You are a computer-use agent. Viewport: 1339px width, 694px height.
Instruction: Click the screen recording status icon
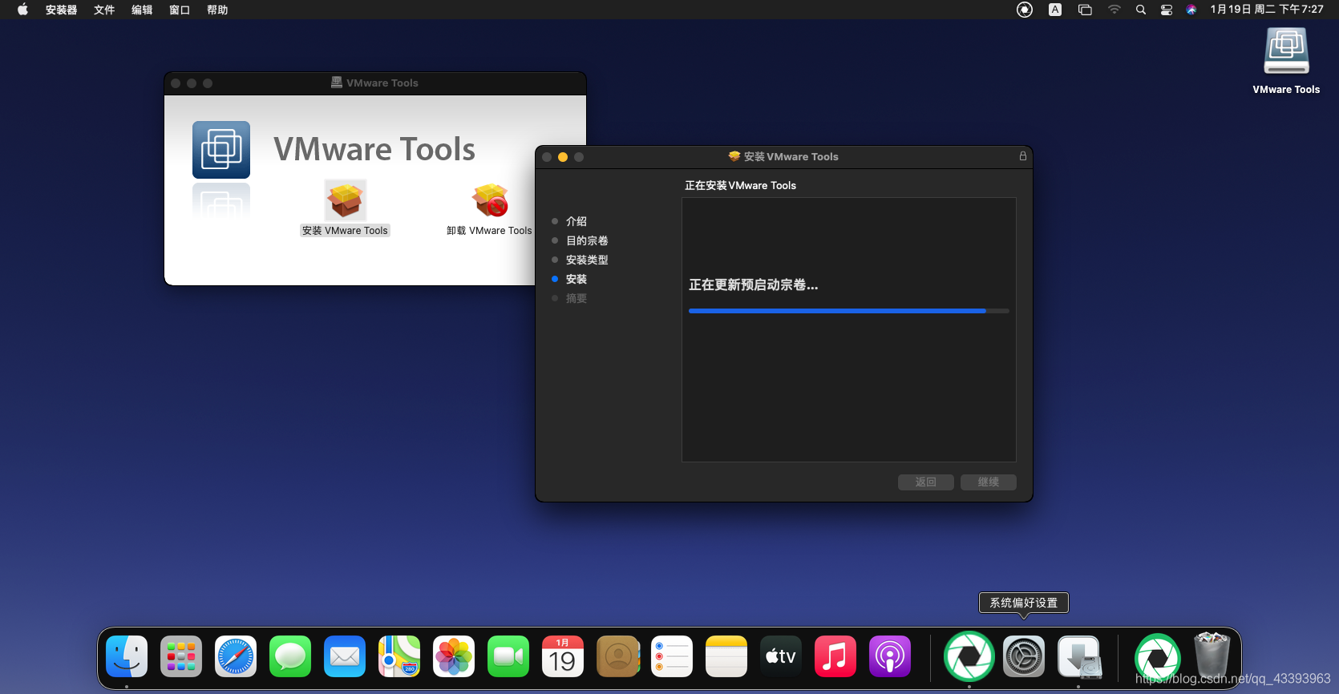pos(1025,10)
